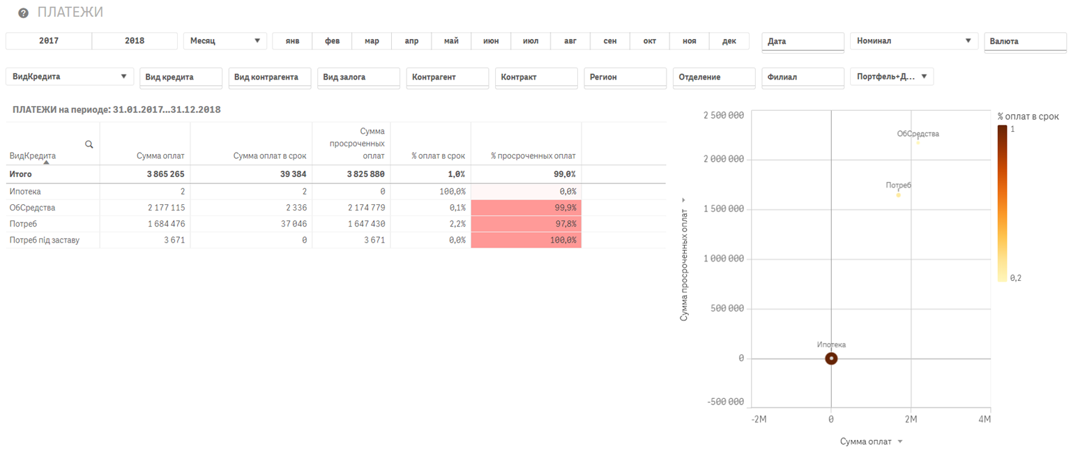Toggle the 2018 year filter
The image size is (1071, 456).
pyautogui.click(x=135, y=41)
